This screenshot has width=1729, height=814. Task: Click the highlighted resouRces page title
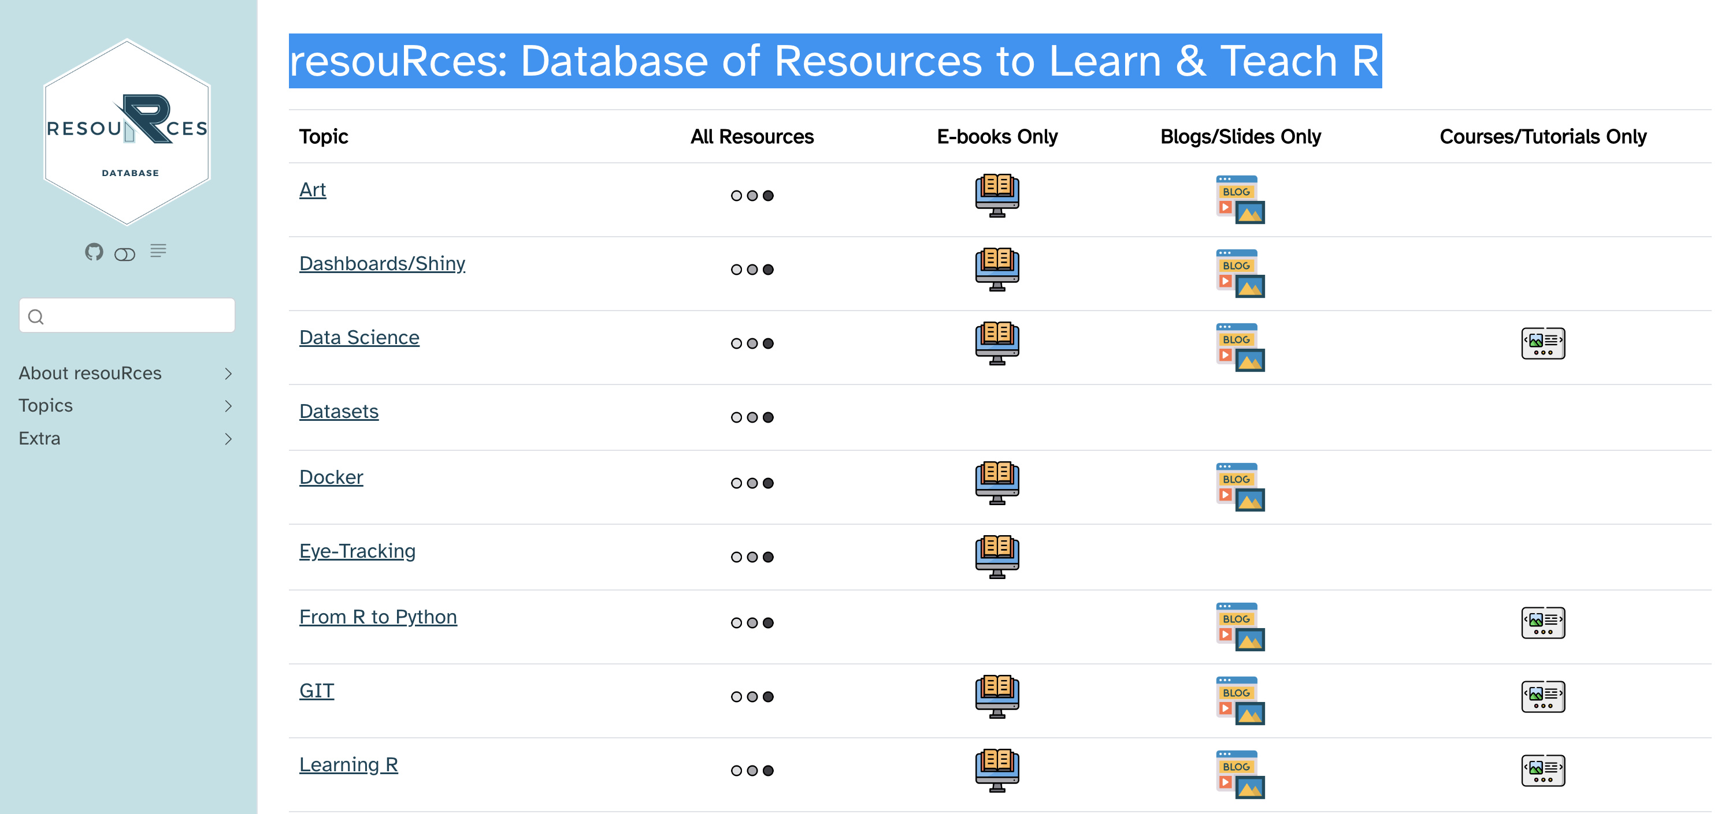pyautogui.click(x=835, y=61)
